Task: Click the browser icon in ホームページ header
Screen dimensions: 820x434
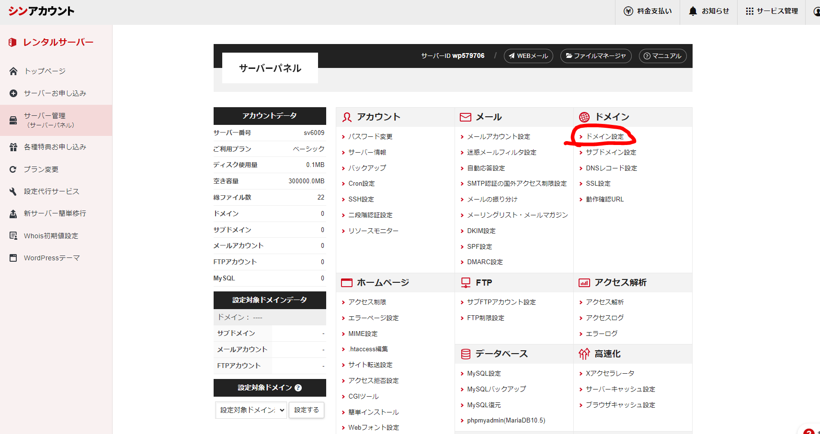Action: click(347, 283)
